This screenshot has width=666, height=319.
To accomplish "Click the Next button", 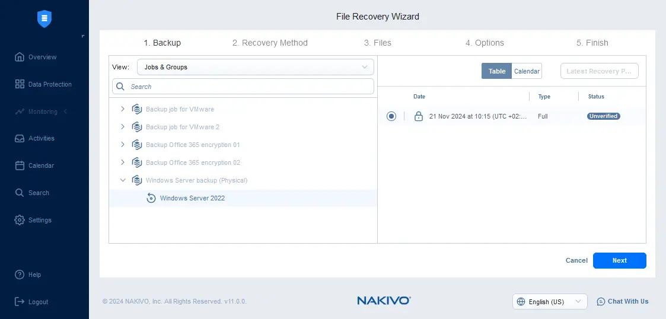I will point(619,260).
